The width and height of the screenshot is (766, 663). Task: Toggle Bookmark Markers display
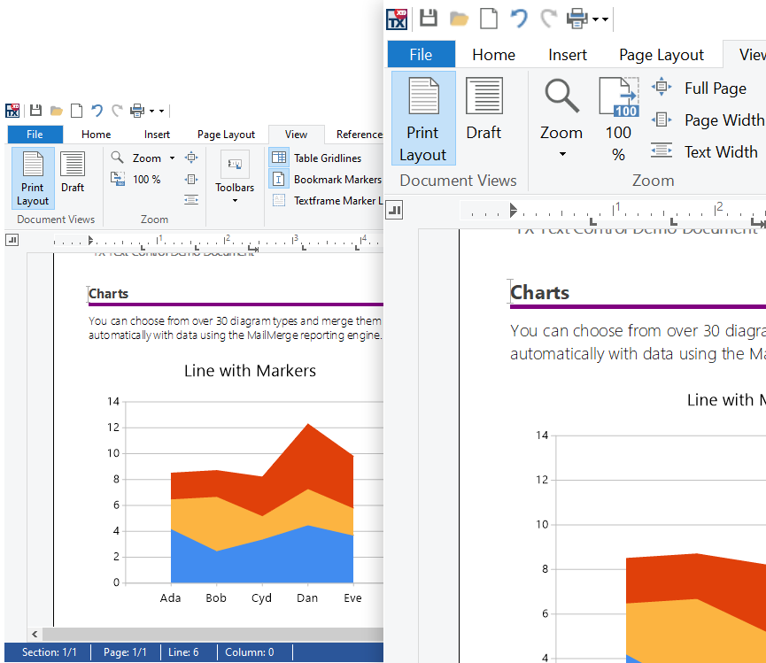[x=327, y=179]
